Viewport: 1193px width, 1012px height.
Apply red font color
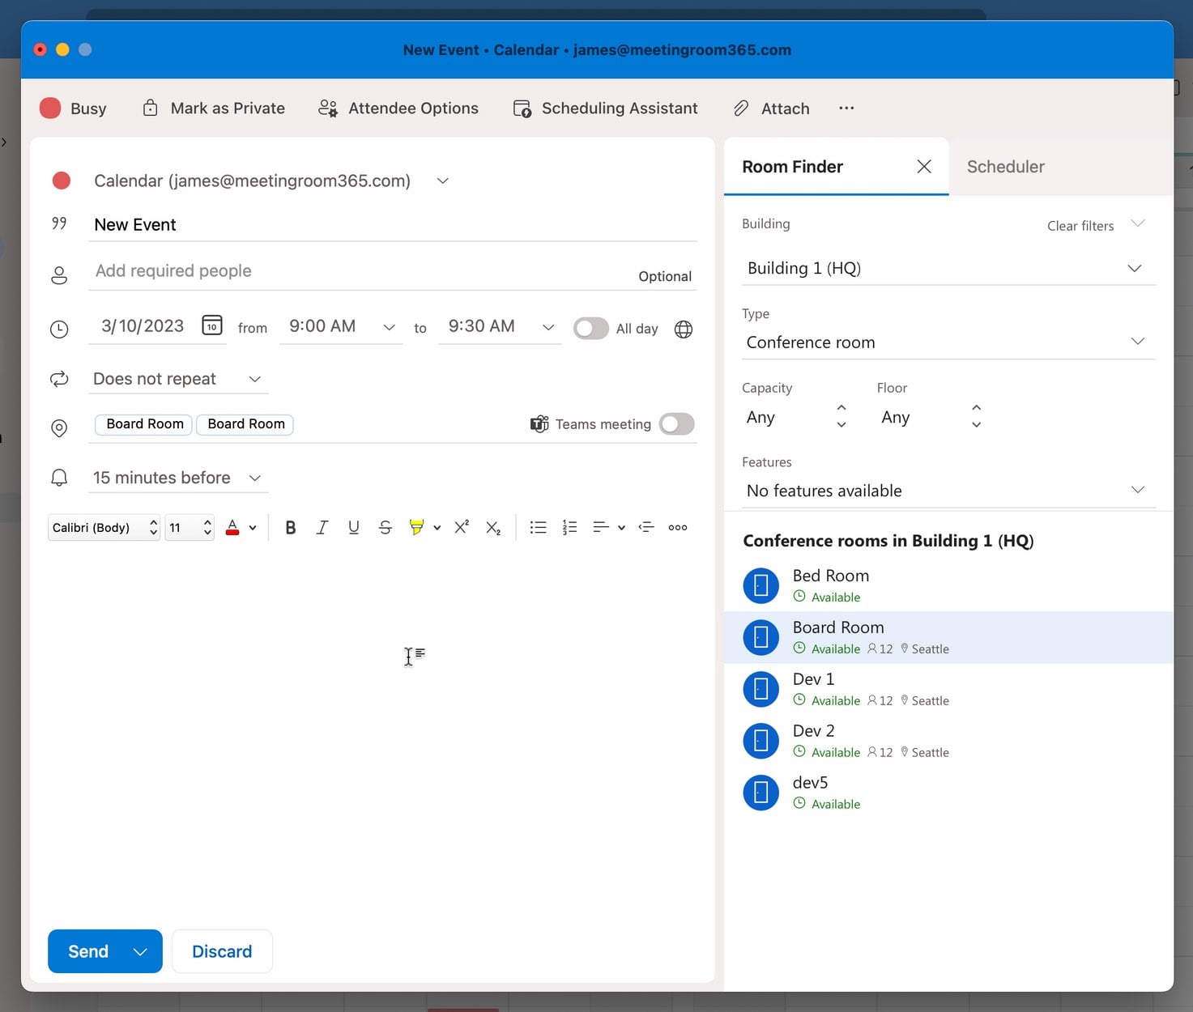(x=232, y=528)
